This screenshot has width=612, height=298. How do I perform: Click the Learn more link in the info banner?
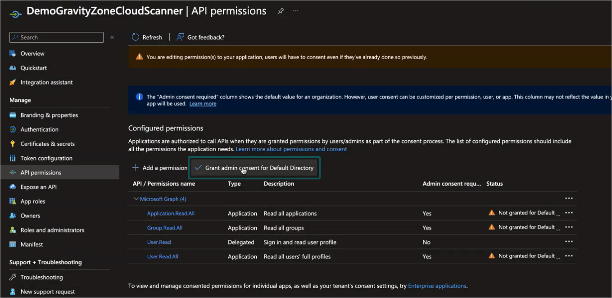pyautogui.click(x=203, y=103)
